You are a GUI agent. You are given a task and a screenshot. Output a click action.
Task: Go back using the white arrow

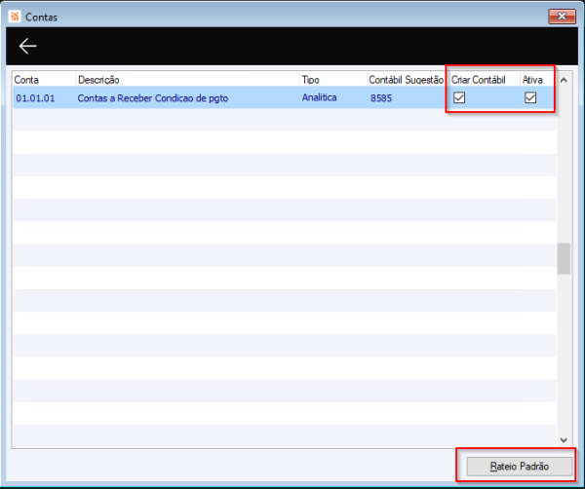tap(27, 46)
